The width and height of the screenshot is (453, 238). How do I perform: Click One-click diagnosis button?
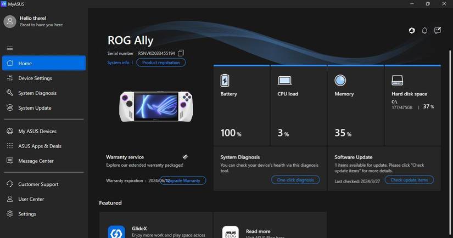(295, 180)
